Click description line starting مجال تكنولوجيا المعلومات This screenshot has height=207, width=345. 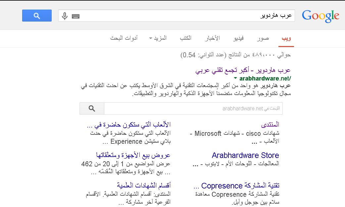point(212,94)
